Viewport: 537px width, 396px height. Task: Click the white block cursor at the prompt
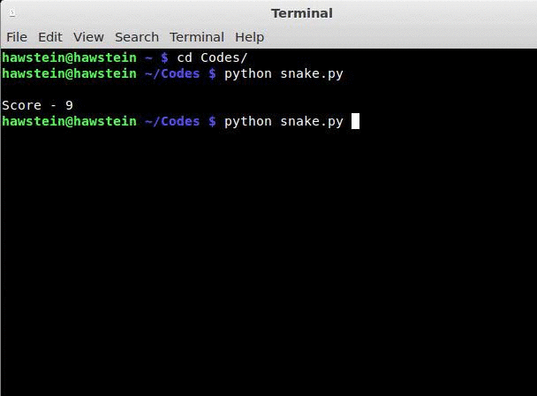point(355,121)
